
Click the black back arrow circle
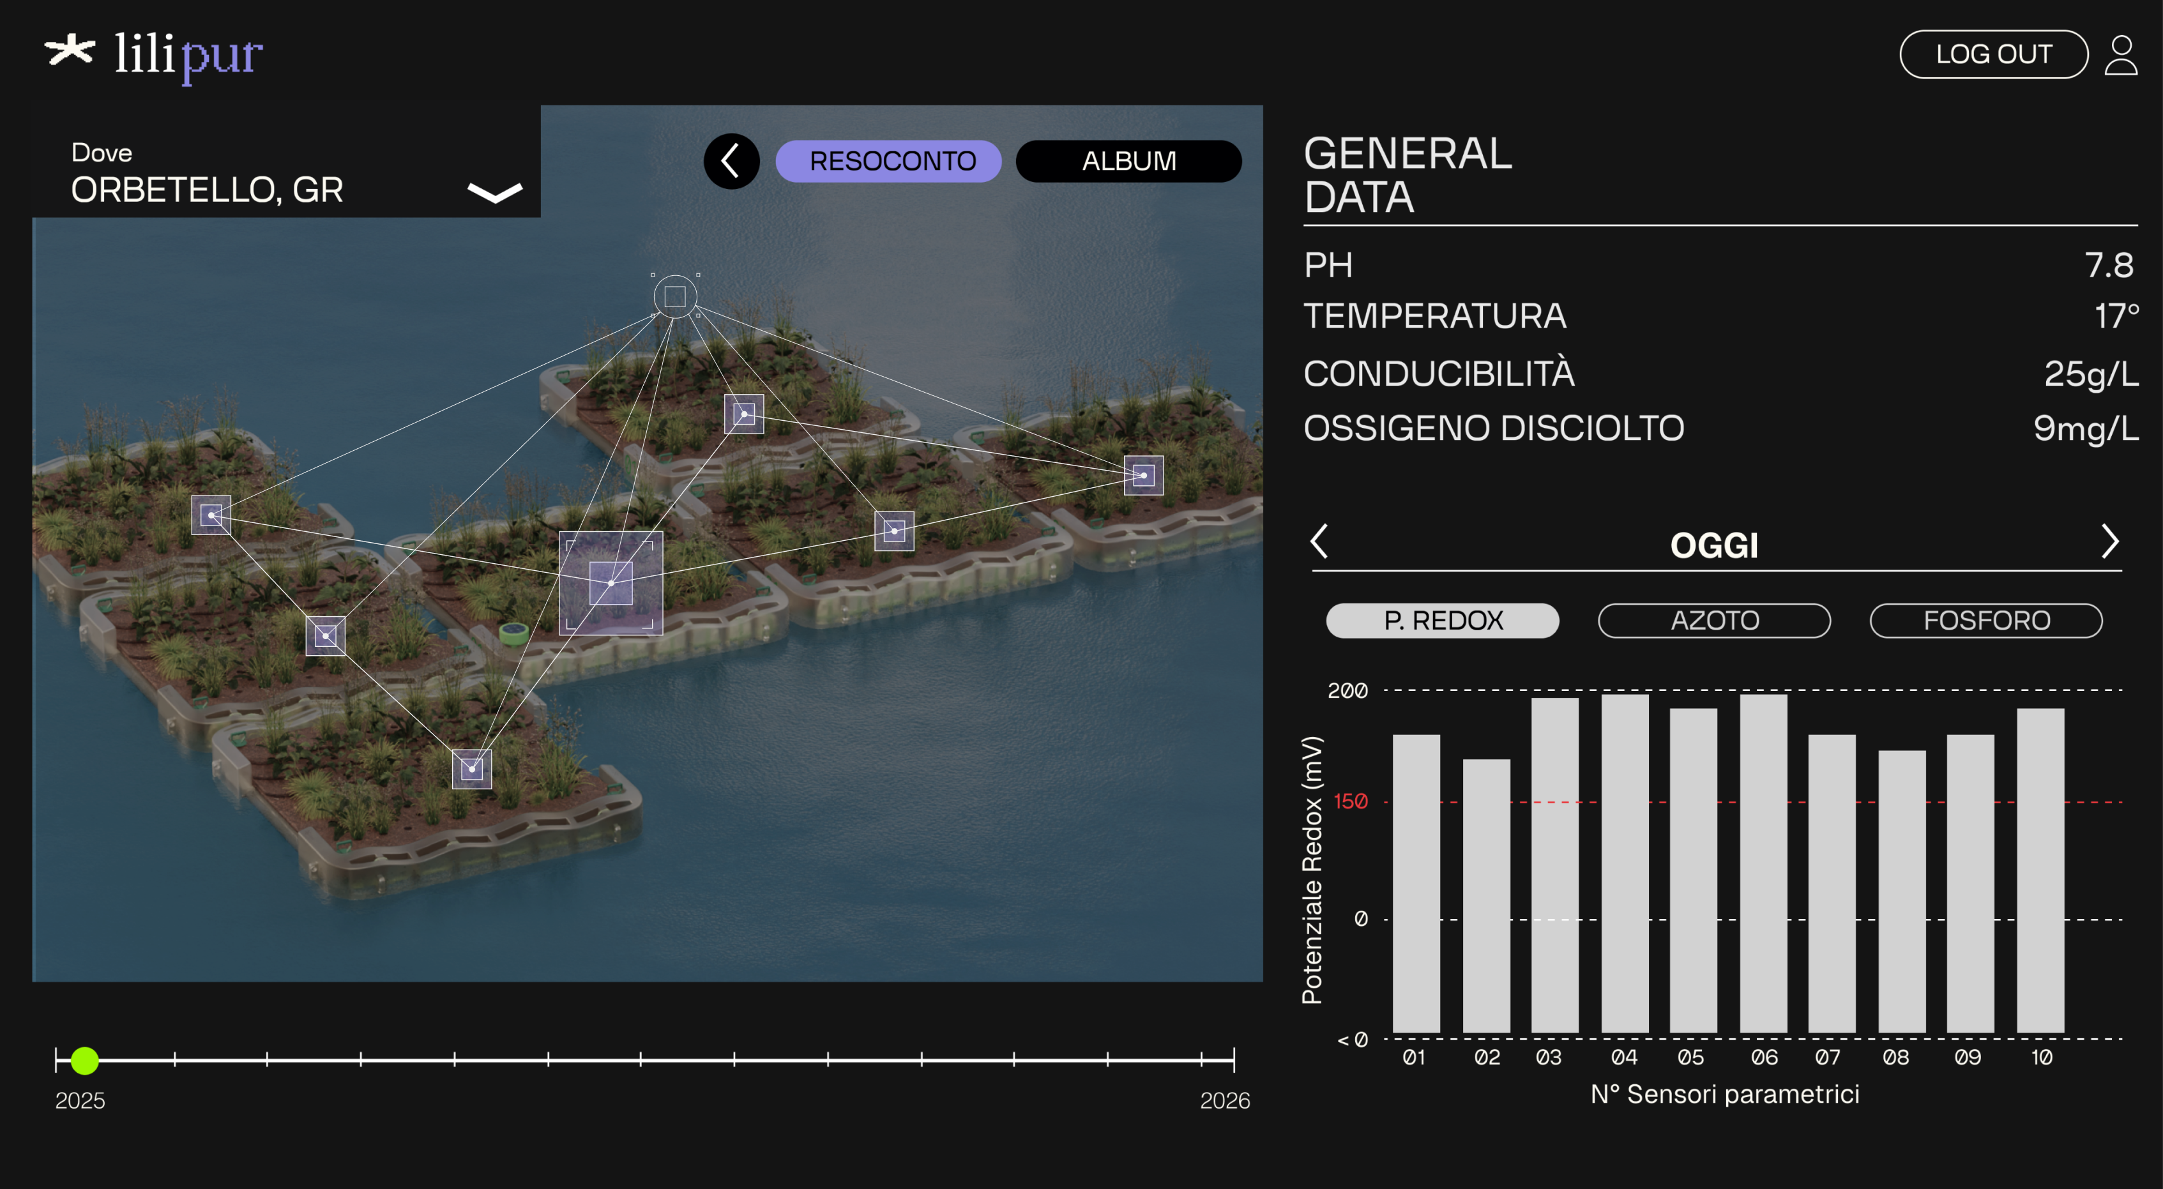(x=731, y=160)
